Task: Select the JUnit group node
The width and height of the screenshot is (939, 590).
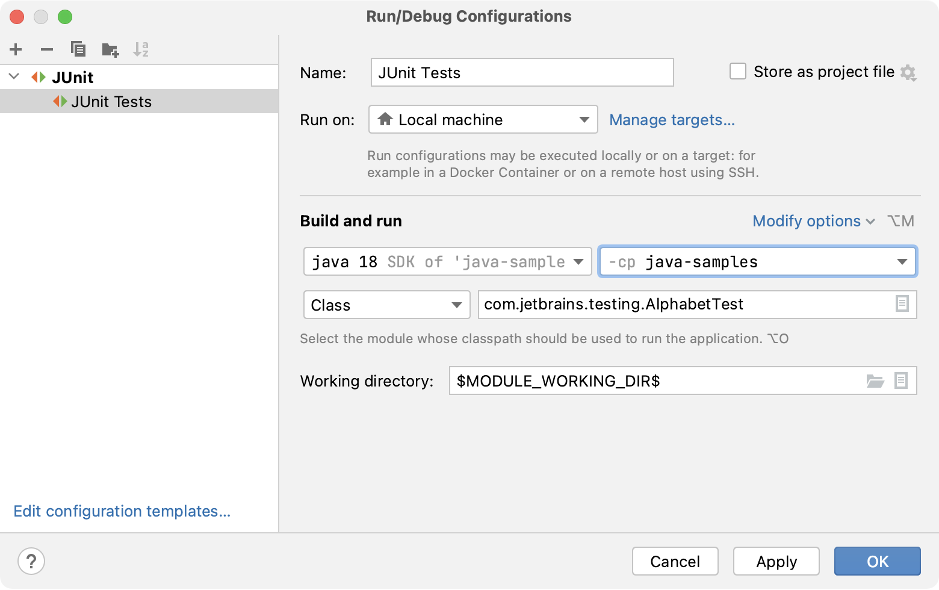Action: (x=139, y=77)
